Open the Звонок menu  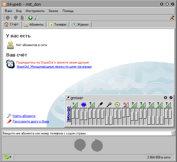53,11
